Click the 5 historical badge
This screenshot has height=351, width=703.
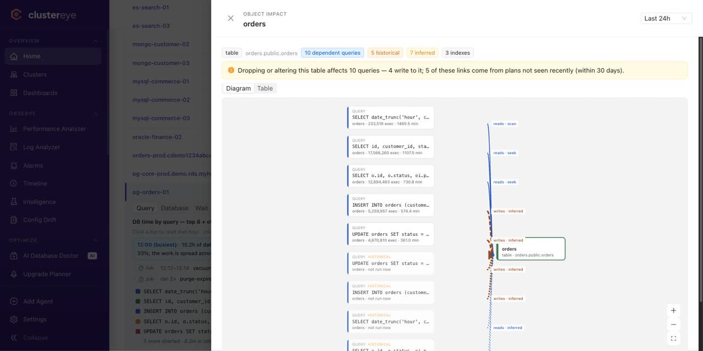pos(385,53)
